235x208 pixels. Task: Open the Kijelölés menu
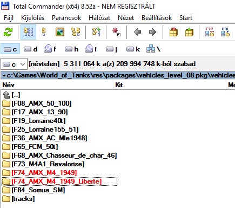tap(32, 18)
